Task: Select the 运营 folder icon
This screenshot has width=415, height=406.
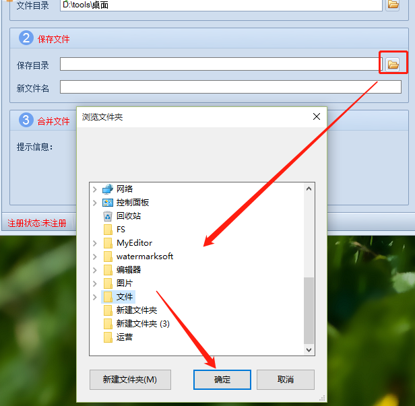Action: pos(108,337)
